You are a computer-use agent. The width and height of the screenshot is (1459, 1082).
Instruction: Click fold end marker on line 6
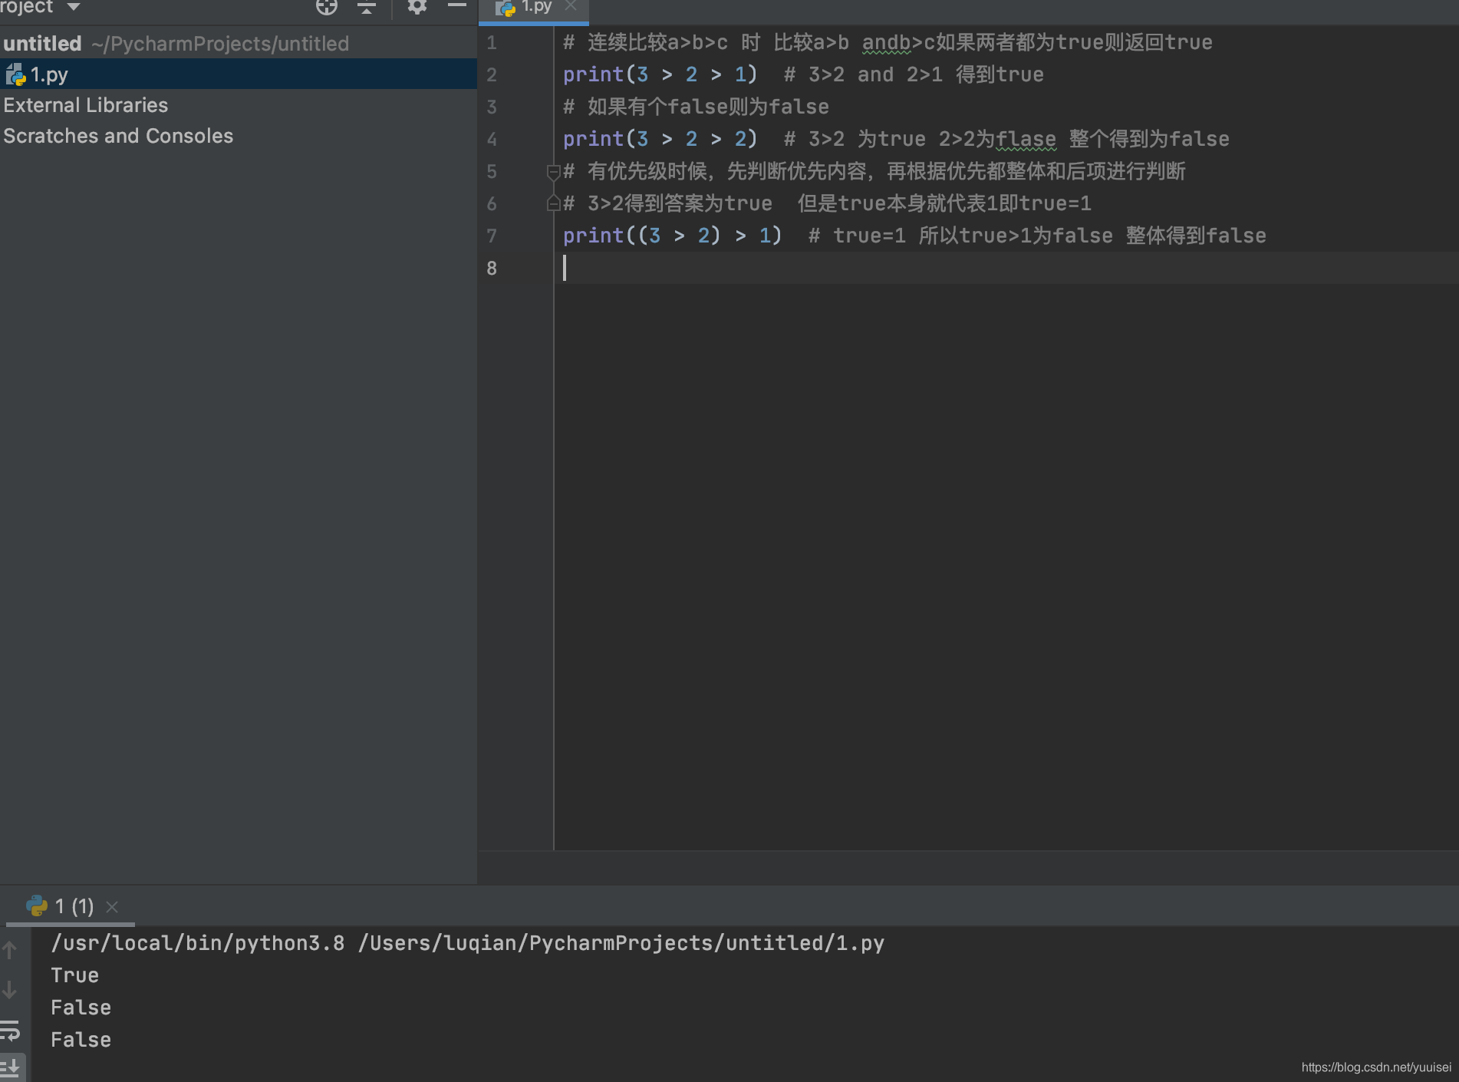553,203
